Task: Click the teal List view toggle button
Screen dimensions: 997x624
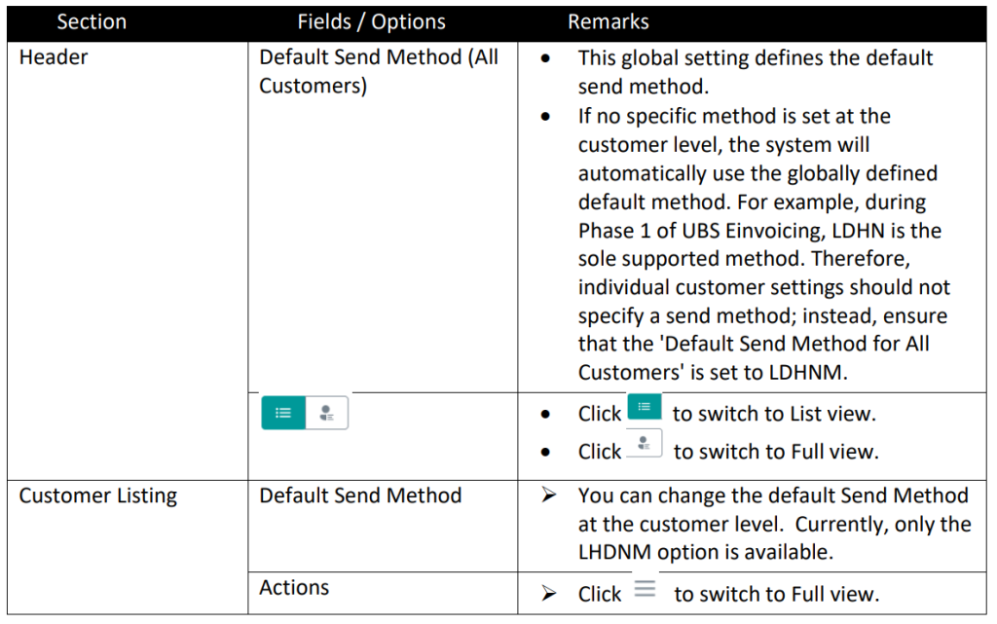Action: pos(283,413)
